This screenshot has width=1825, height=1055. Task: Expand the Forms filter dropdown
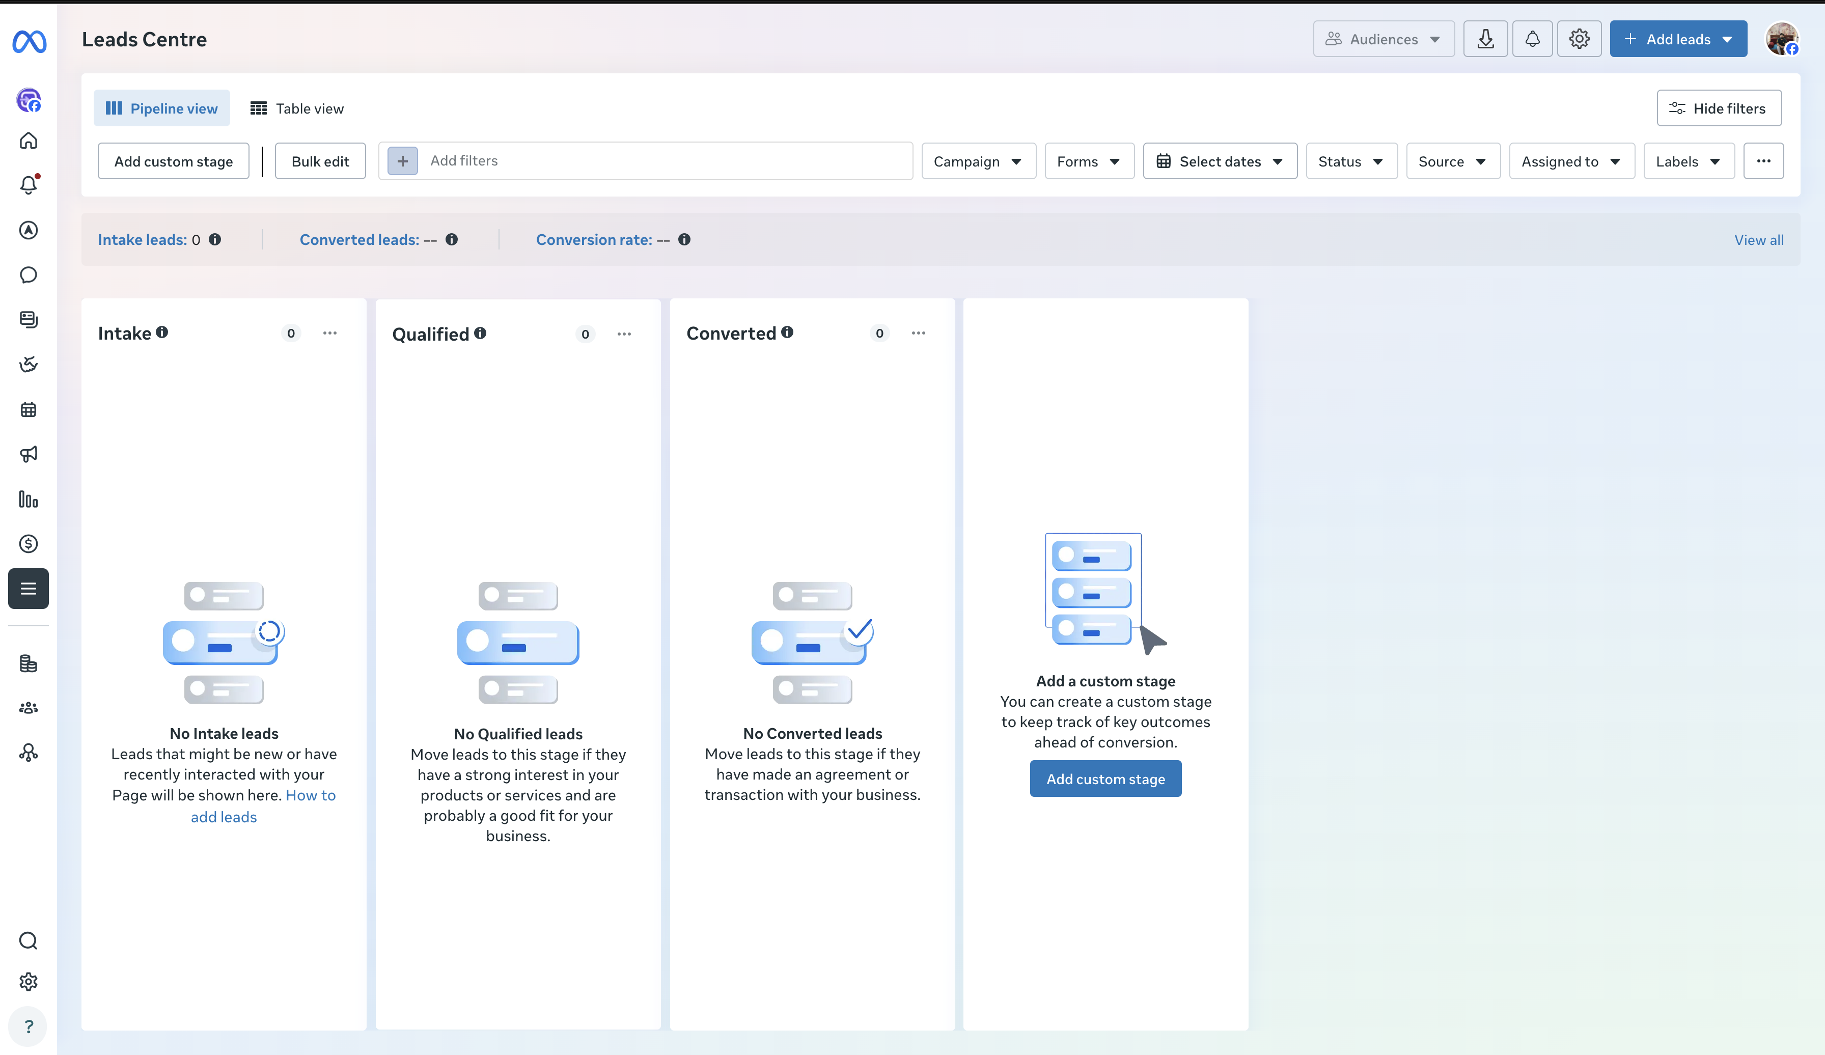[x=1089, y=161]
